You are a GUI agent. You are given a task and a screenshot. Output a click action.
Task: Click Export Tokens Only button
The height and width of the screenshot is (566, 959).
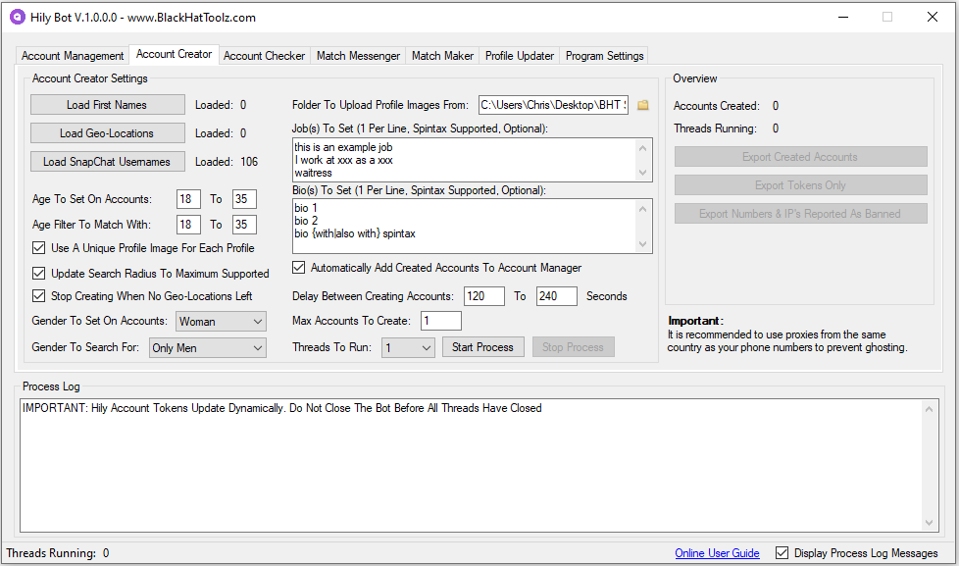[x=800, y=184]
